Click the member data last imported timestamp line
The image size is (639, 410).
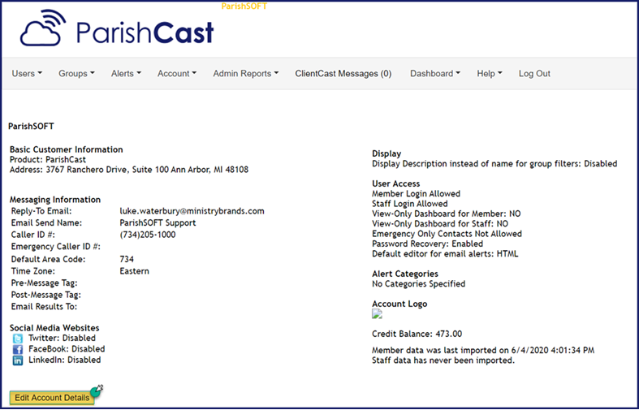(x=483, y=350)
